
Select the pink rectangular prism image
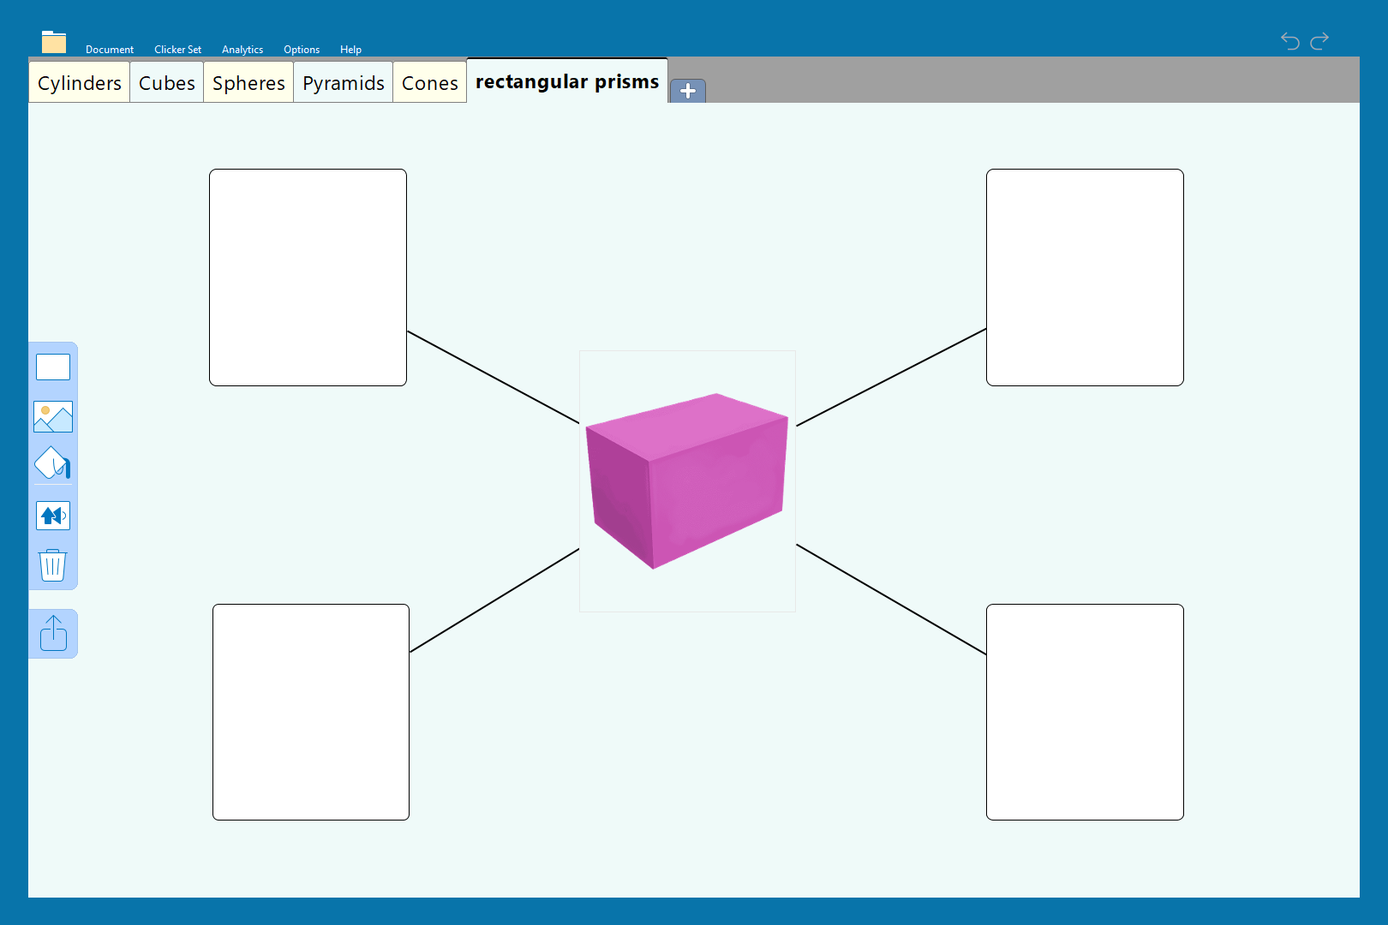click(x=687, y=480)
